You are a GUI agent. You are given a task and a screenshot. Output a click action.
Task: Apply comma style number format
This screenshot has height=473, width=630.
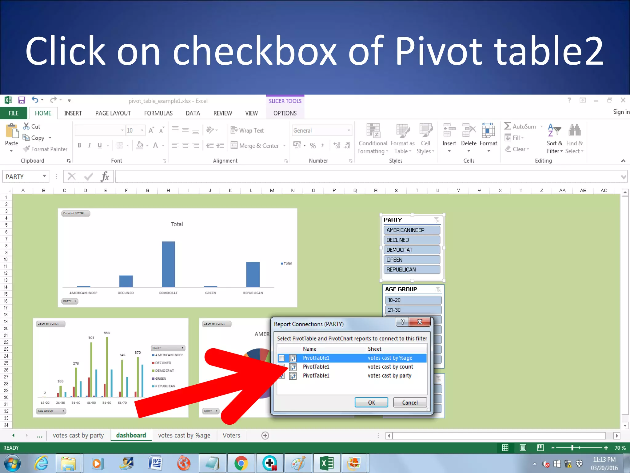[x=322, y=145]
